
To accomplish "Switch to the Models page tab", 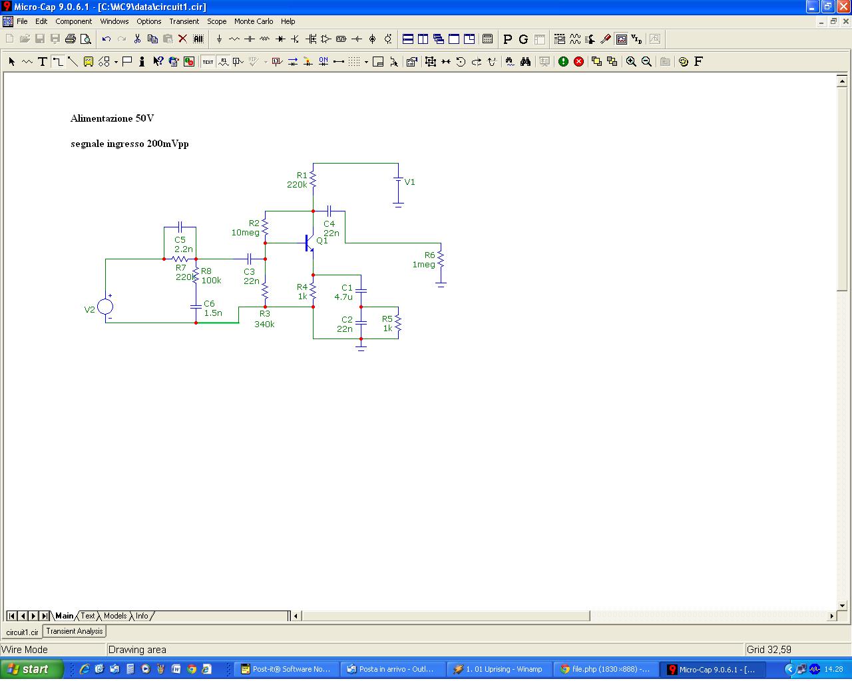I will point(115,616).
